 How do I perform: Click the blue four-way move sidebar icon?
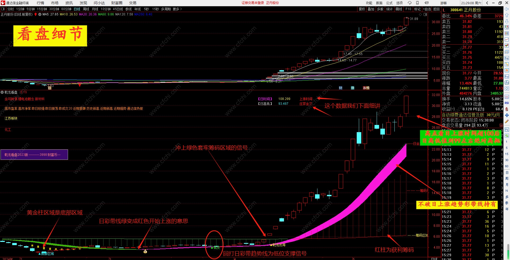point(507,115)
